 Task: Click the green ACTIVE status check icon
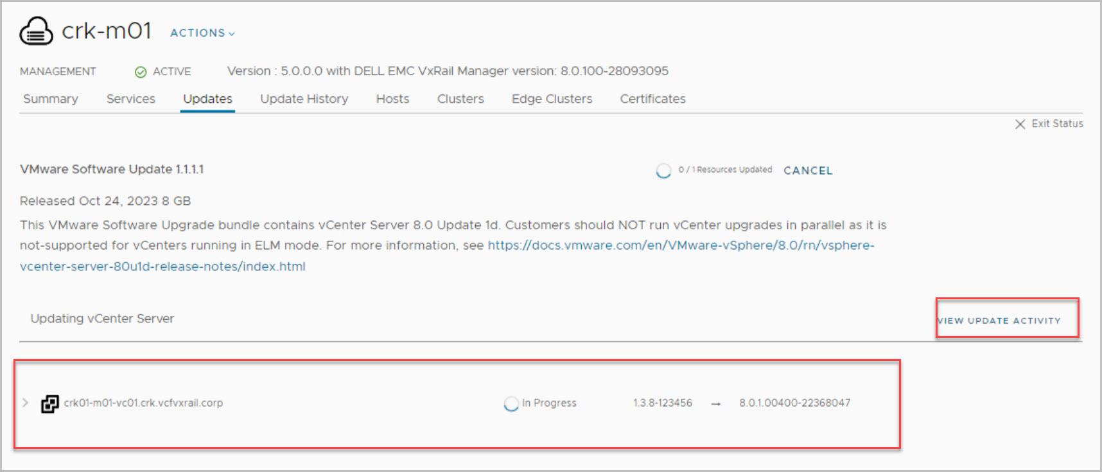click(141, 72)
